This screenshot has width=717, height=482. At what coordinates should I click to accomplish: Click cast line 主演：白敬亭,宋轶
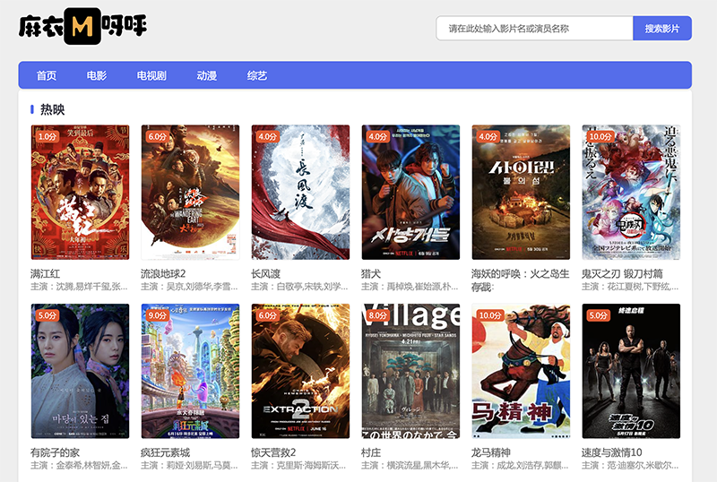coord(299,287)
